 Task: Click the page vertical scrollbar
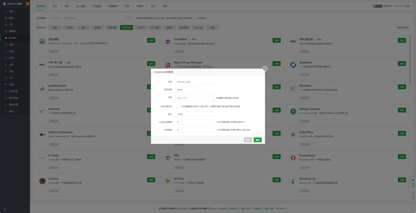click(x=410, y=59)
